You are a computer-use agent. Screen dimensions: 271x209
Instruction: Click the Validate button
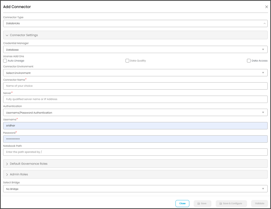[x=259, y=203]
